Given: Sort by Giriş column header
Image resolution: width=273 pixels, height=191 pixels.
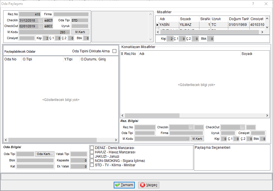Looking at the screenshot, I should click(x=108, y=59).
